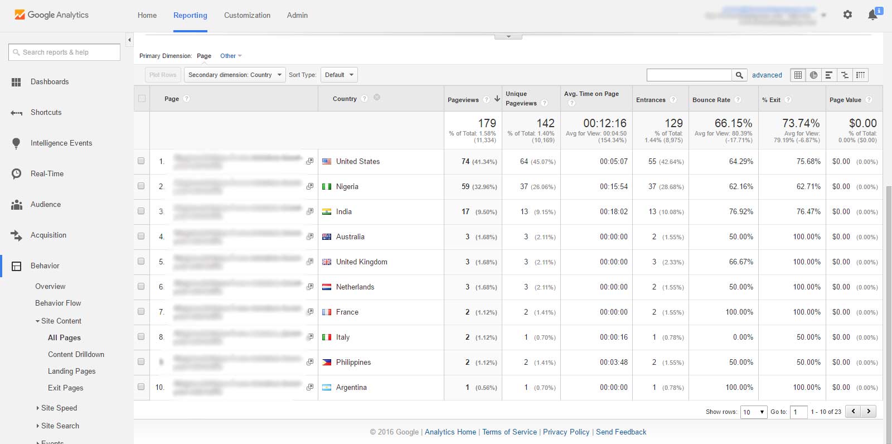
Task: Go to previous page of results
Action: pyautogui.click(x=853, y=412)
